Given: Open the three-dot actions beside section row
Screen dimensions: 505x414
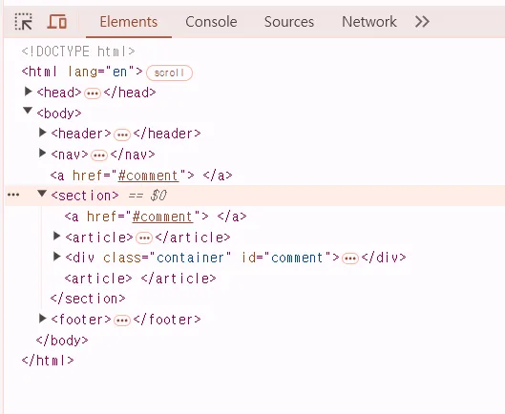Looking at the screenshot, I should click(13, 195).
